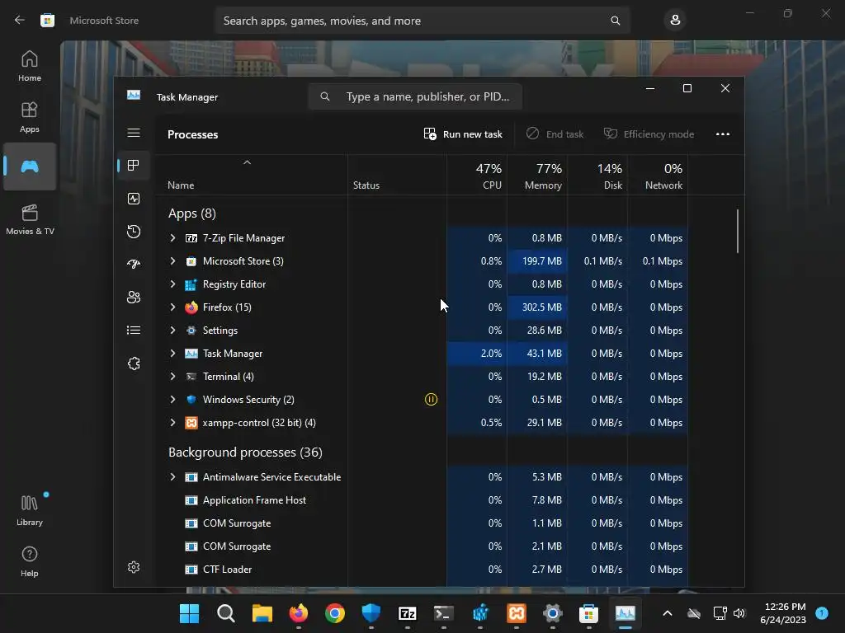The height and width of the screenshot is (633, 845).
Task: Open the App history page icon
Action: (x=134, y=232)
